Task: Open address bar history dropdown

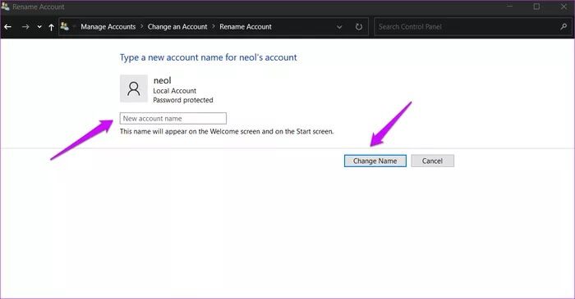Action: tap(339, 27)
